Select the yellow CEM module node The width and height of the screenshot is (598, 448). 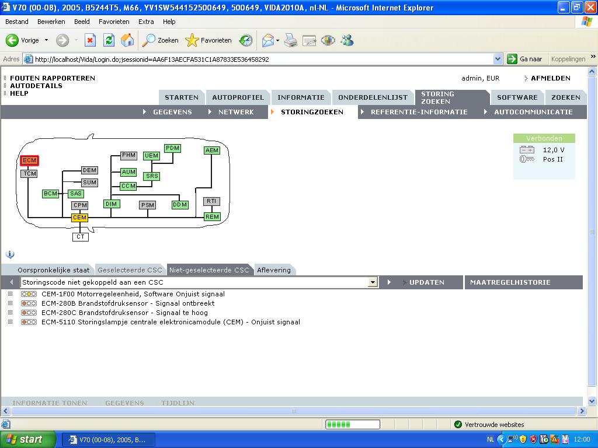pyautogui.click(x=79, y=218)
